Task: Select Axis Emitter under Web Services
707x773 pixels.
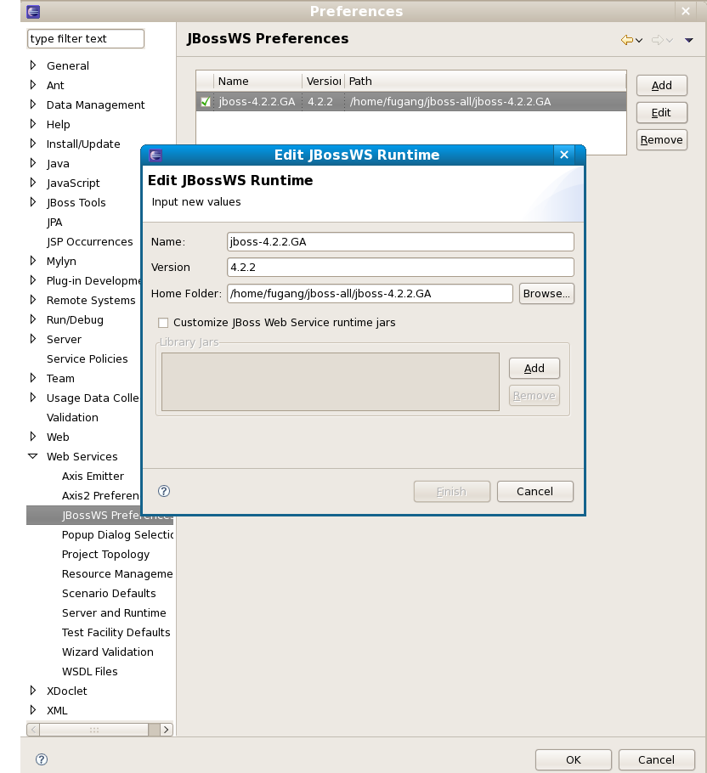Action: [x=93, y=476]
